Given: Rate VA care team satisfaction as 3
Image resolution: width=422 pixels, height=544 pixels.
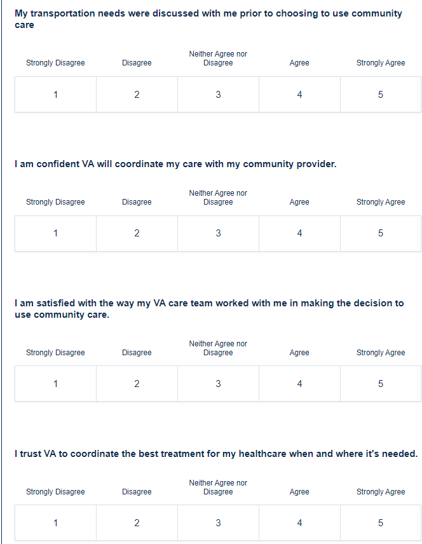Looking at the screenshot, I should coord(218,384).
